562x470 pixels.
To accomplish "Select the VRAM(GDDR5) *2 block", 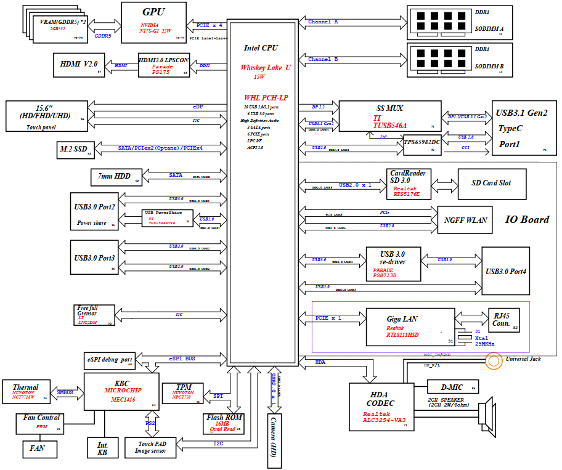I will click(60, 30).
